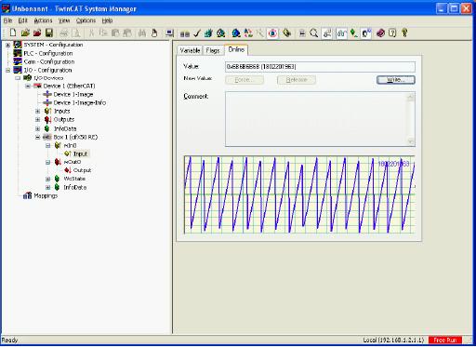This screenshot has width=476, height=347.
Task: Click the Show Online Data glasses icon
Action: [x=341, y=33]
